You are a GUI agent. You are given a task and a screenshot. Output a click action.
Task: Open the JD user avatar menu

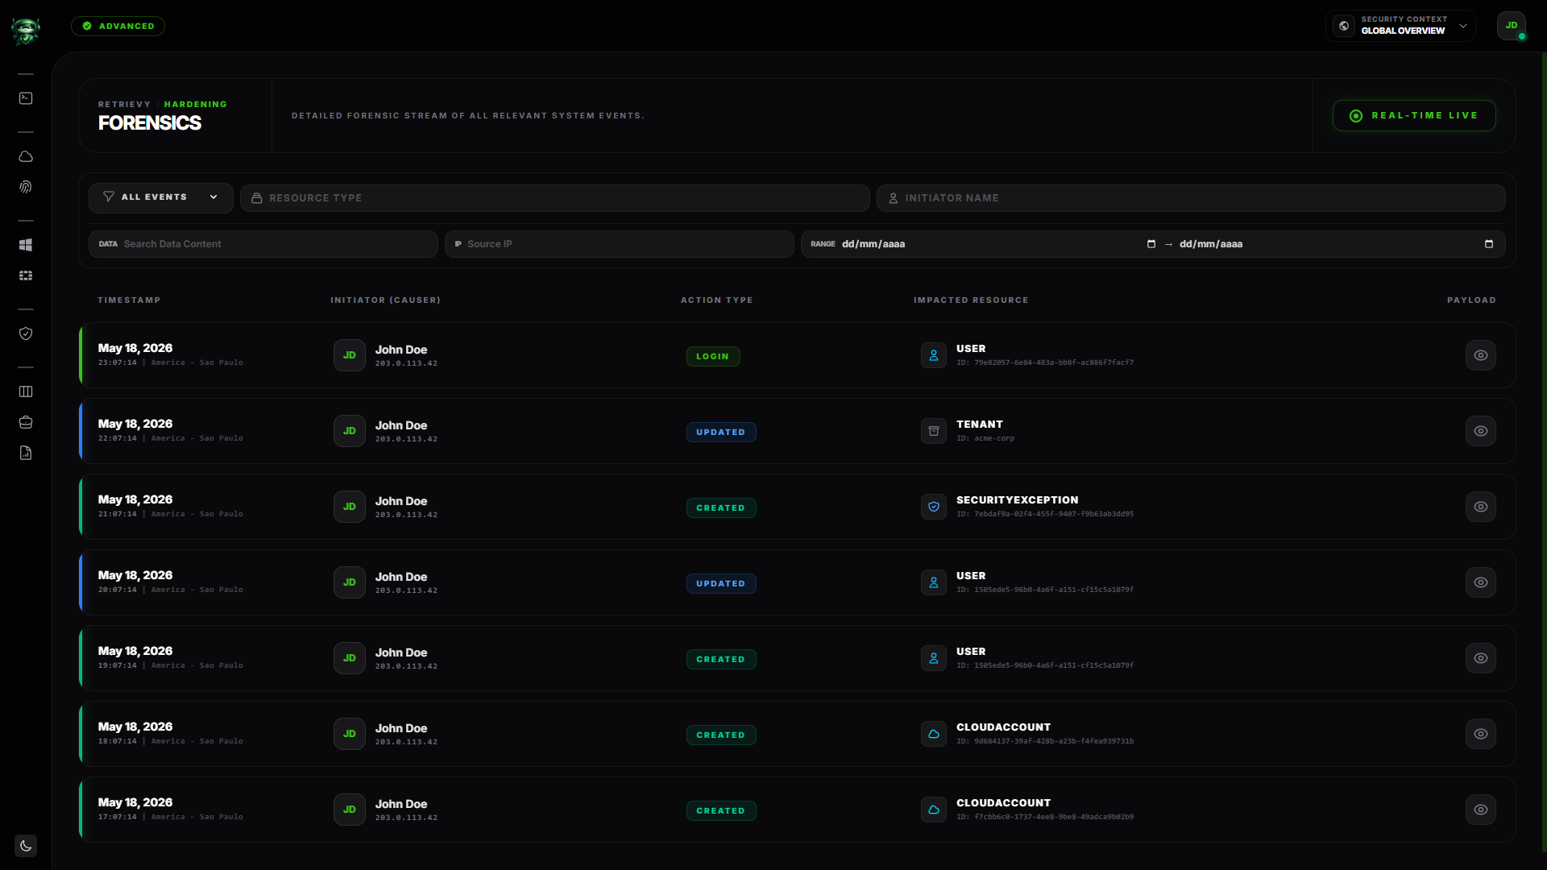pyautogui.click(x=1512, y=26)
